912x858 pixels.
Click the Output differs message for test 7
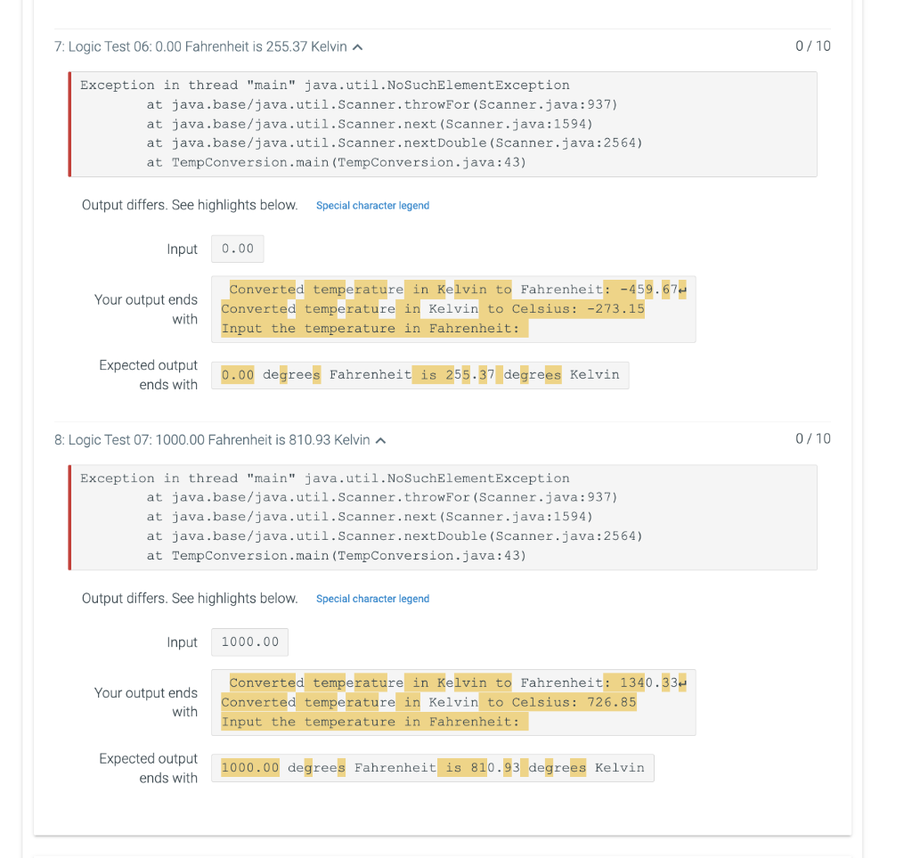(190, 205)
